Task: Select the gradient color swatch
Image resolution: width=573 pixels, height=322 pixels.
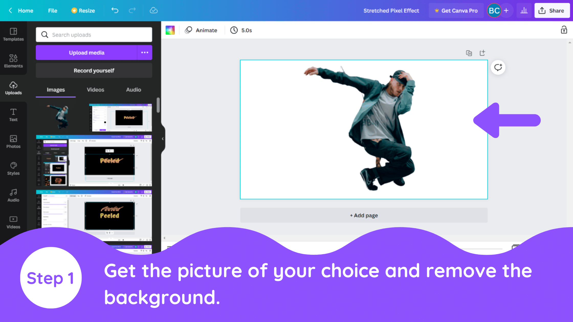Action: pos(170,30)
